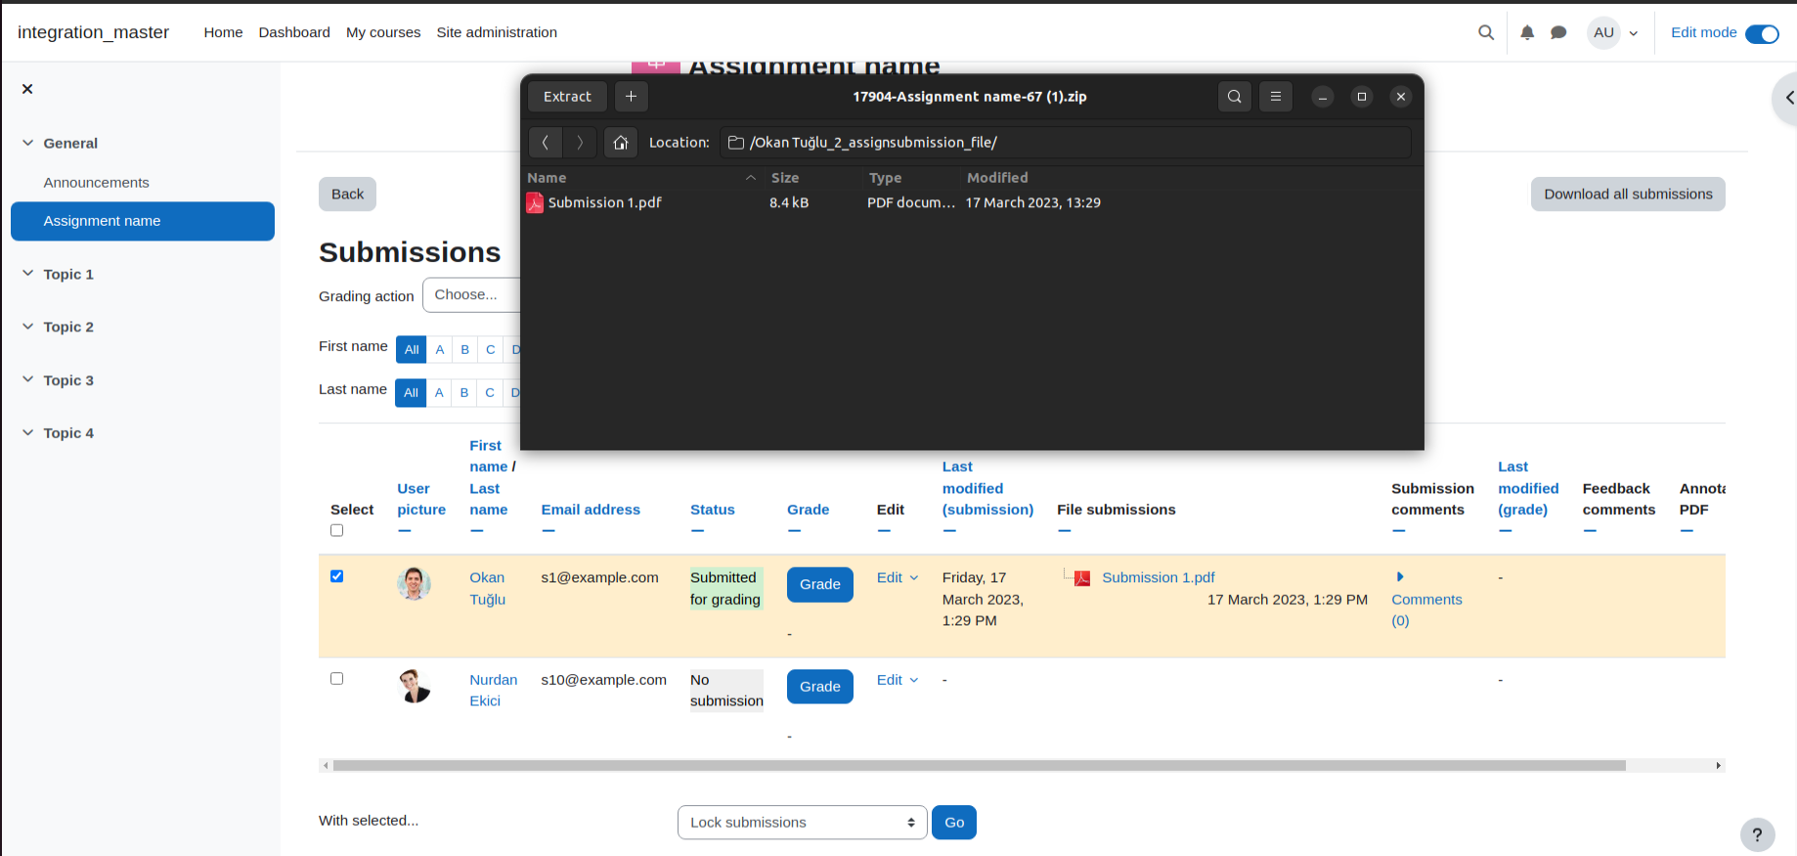
Task: Hide the Feedback comments column
Action: click(1590, 531)
